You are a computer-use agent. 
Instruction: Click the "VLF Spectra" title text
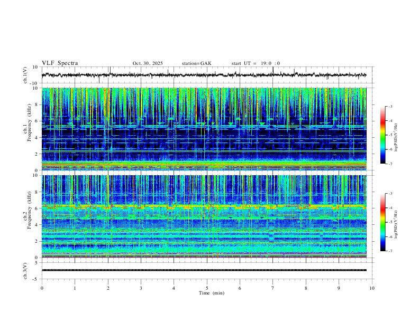click(60, 63)
